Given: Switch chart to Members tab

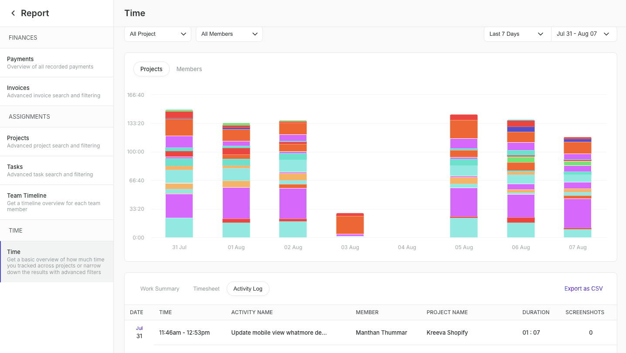Looking at the screenshot, I should pyautogui.click(x=189, y=69).
